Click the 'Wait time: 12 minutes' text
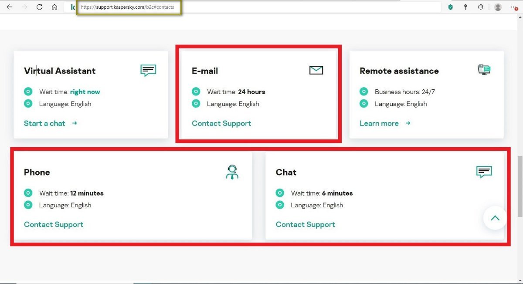Viewport: 523px width, 284px height. pyautogui.click(x=71, y=193)
